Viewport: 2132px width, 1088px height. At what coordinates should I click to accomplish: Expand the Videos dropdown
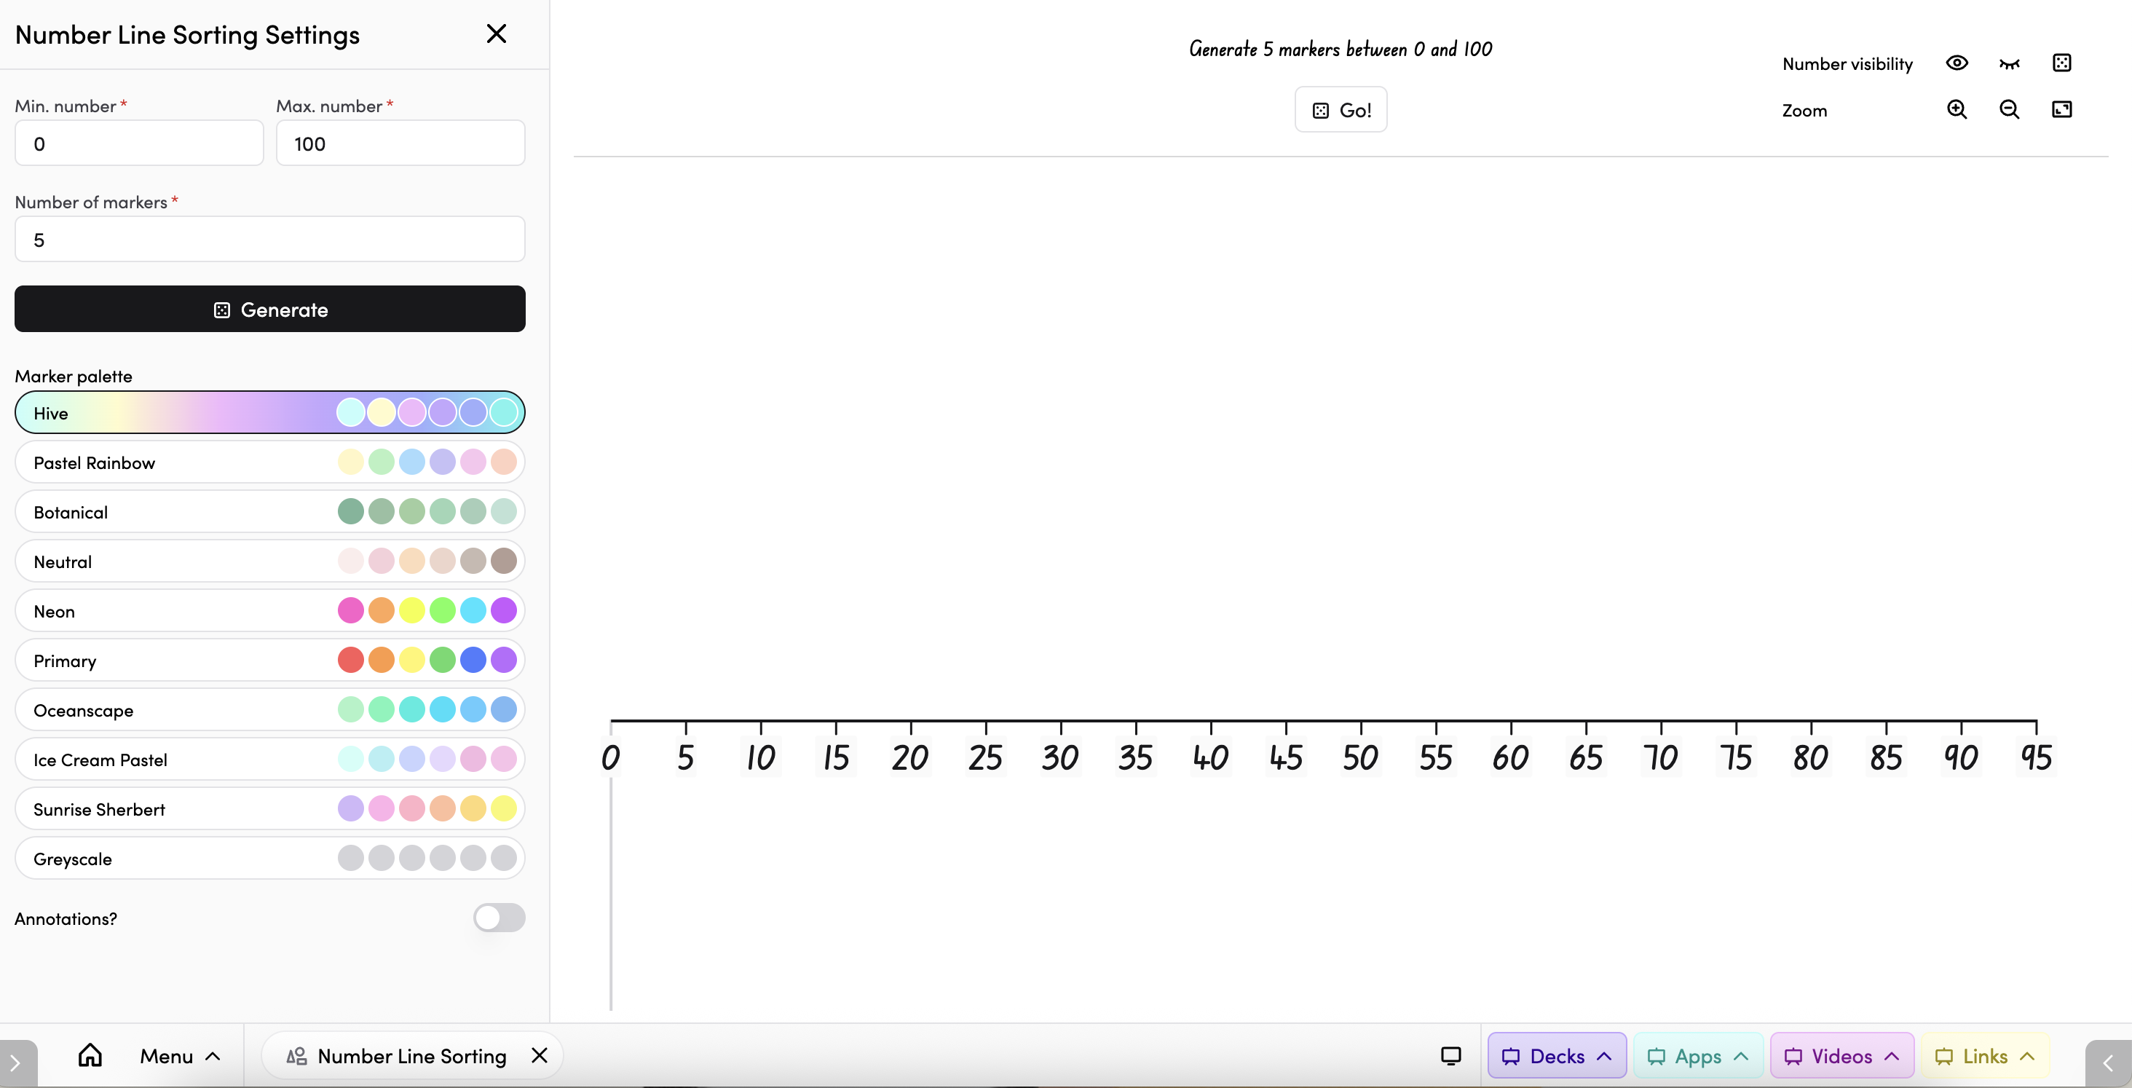pyautogui.click(x=1841, y=1056)
